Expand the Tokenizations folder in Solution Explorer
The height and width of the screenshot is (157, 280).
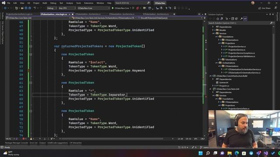pyautogui.click(x=219, y=60)
